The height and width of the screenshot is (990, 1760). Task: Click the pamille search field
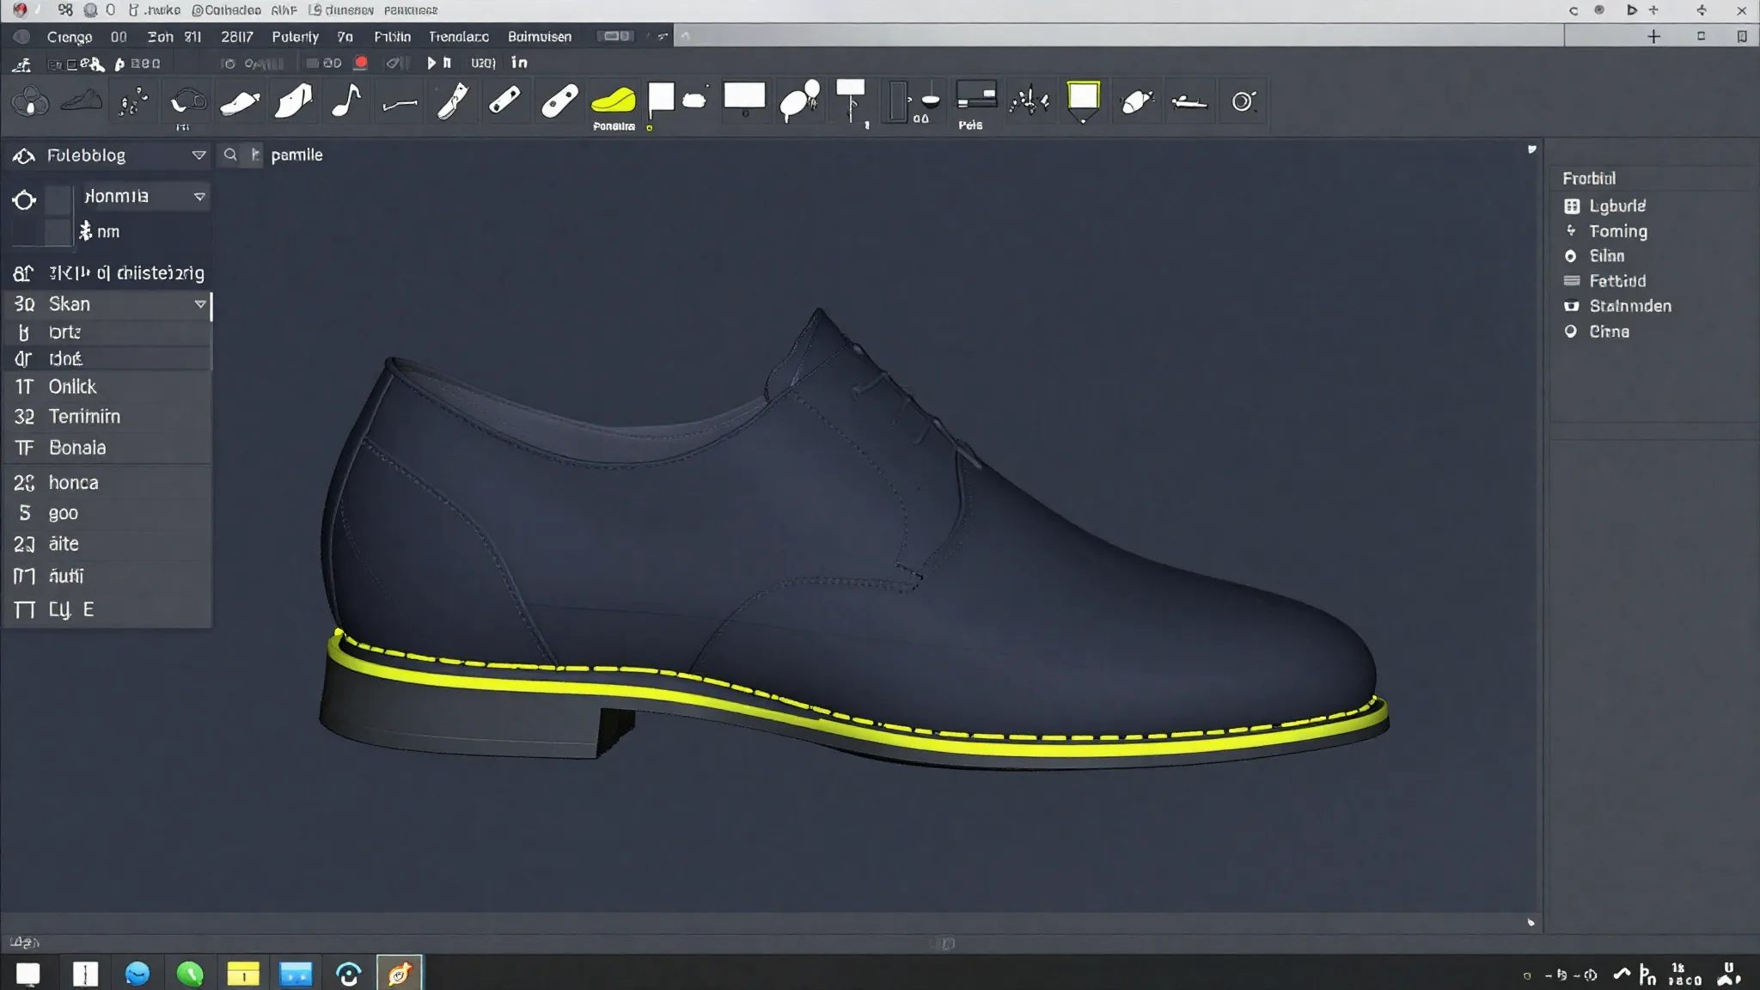click(296, 156)
